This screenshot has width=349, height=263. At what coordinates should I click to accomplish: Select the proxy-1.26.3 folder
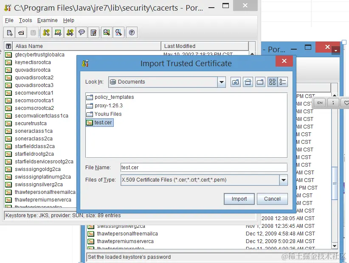pyautogui.click(x=104, y=106)
